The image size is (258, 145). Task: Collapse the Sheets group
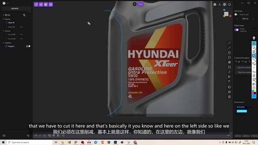tap(4, 19)
